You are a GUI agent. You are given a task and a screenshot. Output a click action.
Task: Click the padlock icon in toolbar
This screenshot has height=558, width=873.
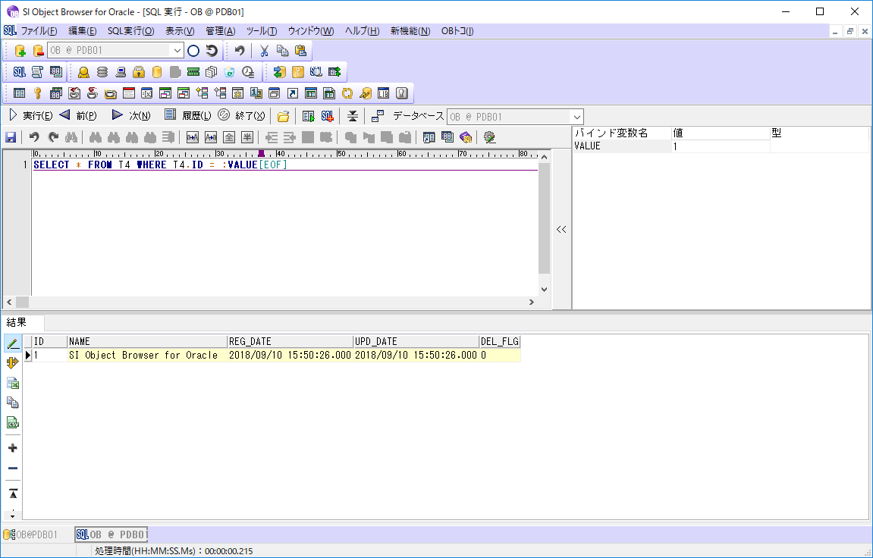pyautogui.click(x=139, y=72)
